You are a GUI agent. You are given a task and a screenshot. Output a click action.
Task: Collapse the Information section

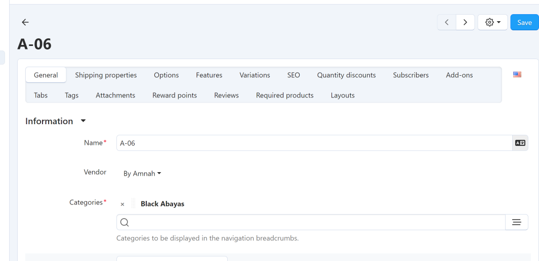coord(83,121)
